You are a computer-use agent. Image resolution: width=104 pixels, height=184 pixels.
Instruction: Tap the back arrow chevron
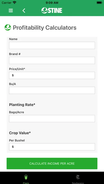click(x=24, y=11)
